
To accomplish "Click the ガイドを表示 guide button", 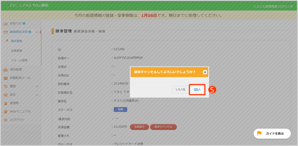I will click(x=272, y=133).
